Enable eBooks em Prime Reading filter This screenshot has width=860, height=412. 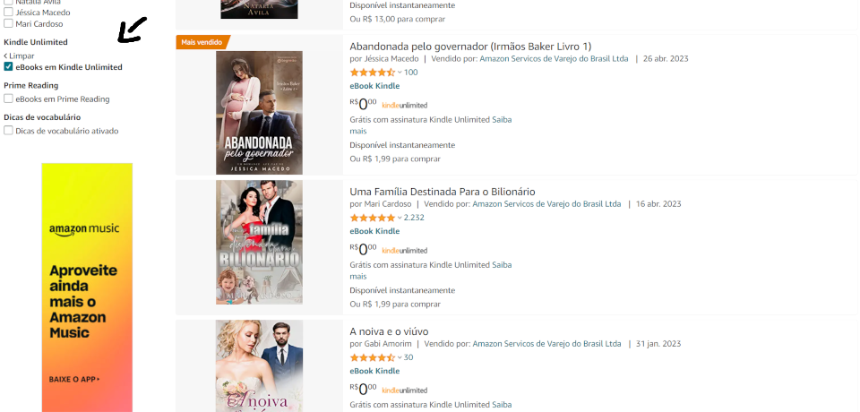[x=8, y=99]
